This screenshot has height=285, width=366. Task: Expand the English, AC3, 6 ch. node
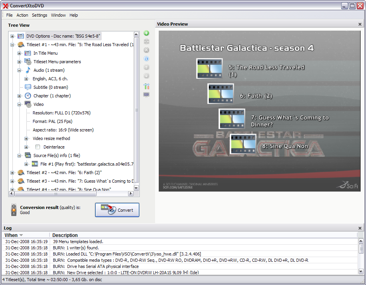[x=26, y=79]
